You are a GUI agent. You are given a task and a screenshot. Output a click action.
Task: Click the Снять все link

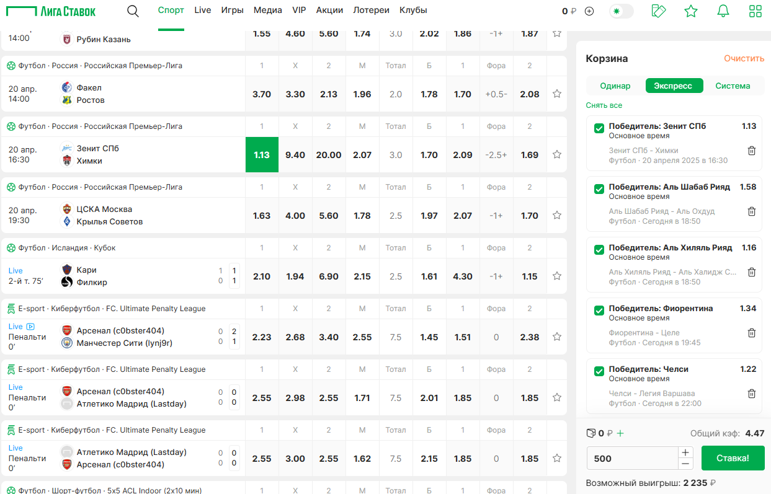604,105
